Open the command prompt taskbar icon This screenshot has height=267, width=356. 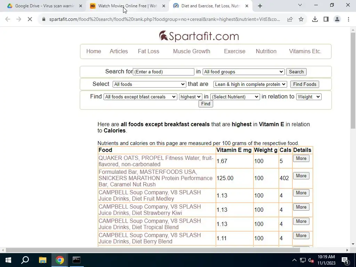pyautogui.click(x=76, y=260)
